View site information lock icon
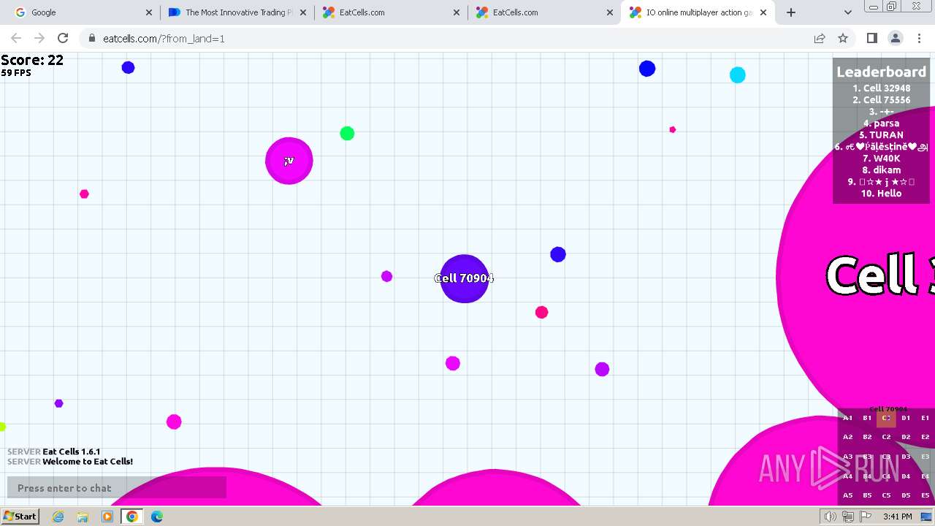Image resolution: width=935 pixels, height=526 pixels. click(91, 38)
